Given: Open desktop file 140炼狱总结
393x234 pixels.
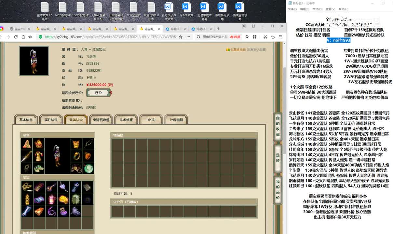Looking at the screenshot, I should (62, 10).
